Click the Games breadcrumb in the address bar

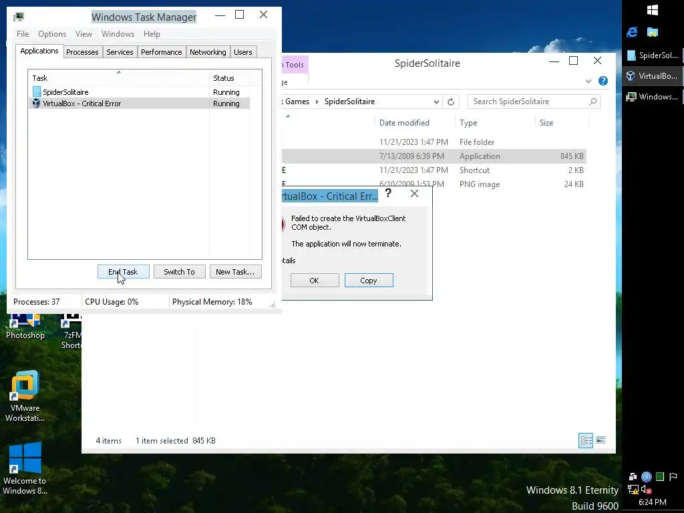[x=297, y=102]
